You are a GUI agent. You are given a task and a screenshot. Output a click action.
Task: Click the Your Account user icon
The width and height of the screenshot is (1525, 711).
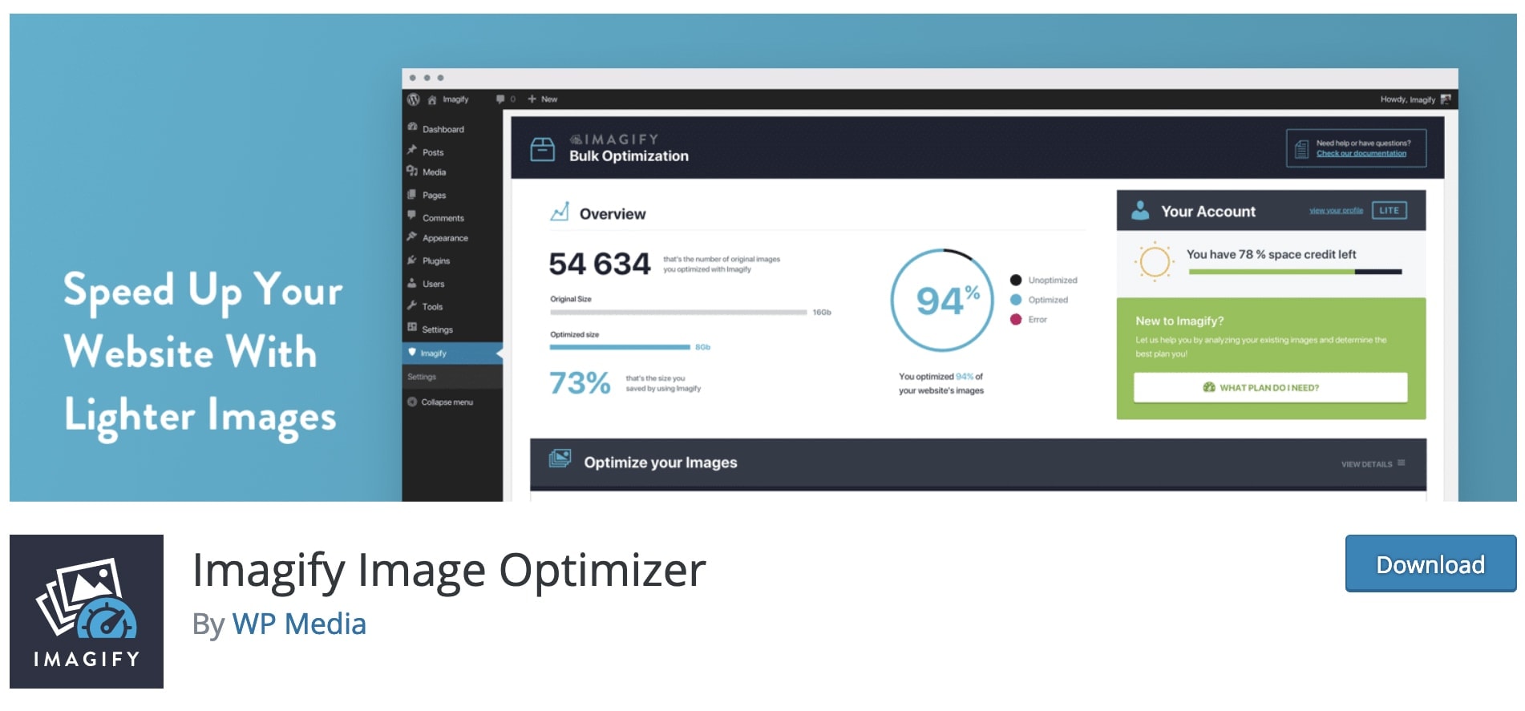pyautogui.click(x=1140, y=211)
